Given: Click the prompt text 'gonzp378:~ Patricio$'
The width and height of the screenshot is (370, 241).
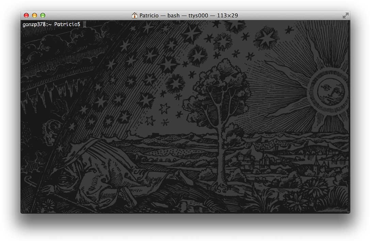Looking at the screenshot, I should (51, 24).
